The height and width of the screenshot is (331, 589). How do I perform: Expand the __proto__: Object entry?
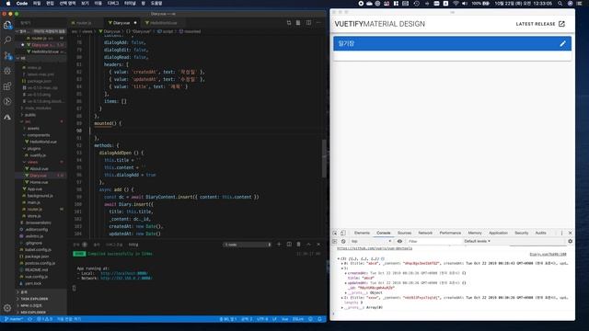[x=346, y=292]
